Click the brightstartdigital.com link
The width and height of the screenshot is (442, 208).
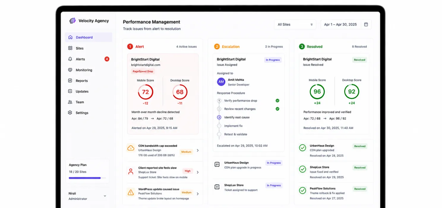(x=146, y=65)
